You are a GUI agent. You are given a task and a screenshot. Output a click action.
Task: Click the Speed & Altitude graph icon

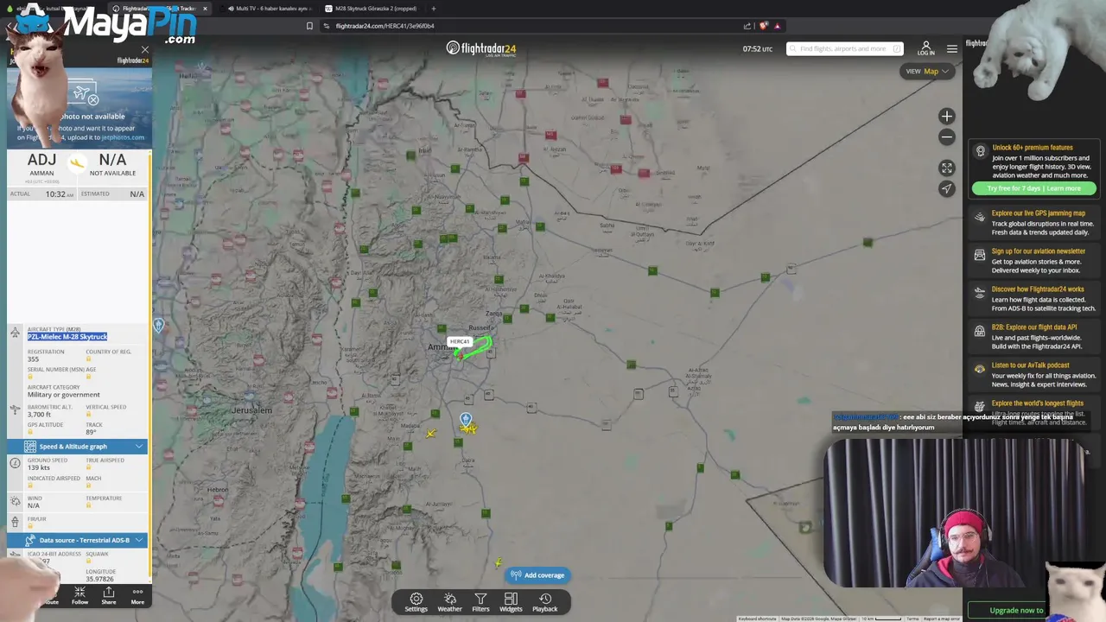(30, 447)
